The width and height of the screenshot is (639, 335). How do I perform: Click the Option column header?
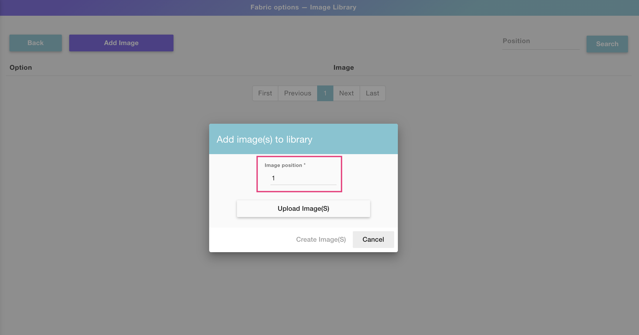click(21, 68)
